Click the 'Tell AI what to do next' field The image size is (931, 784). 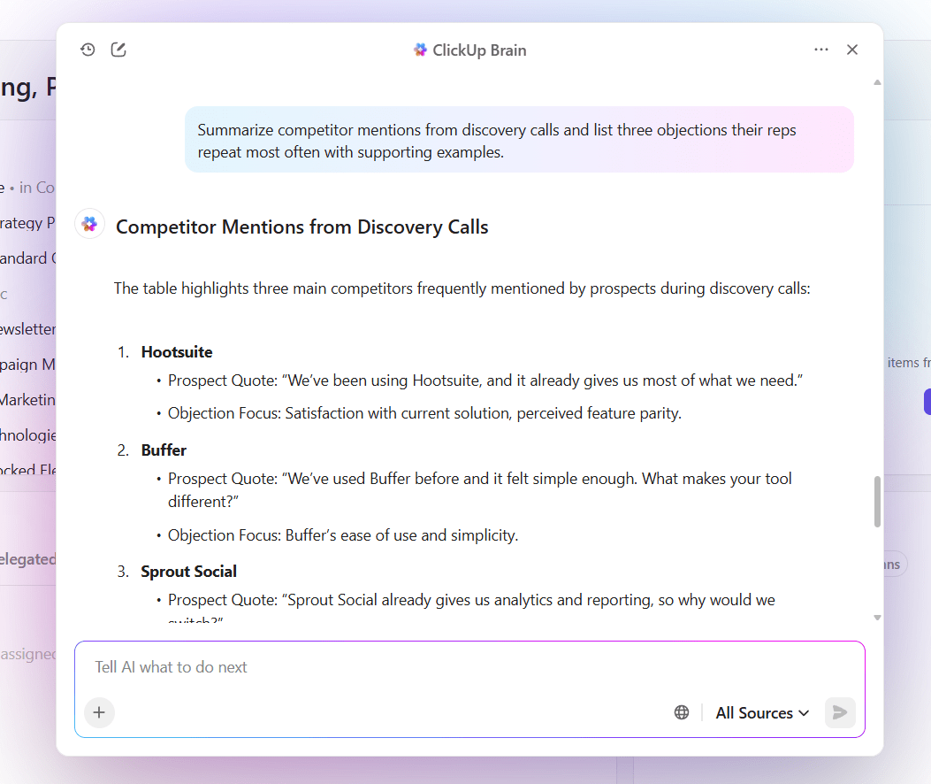(x=354, y=667)
